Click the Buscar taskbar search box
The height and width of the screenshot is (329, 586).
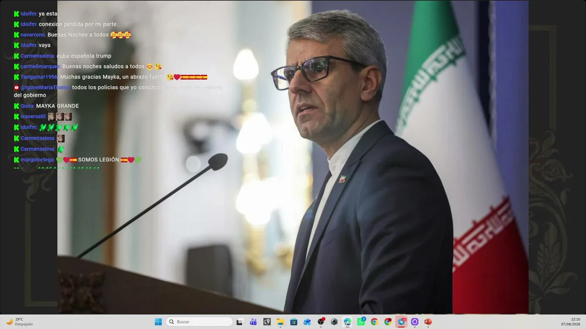(200, 322)
